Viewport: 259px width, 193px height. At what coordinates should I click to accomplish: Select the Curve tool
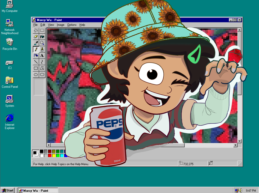coord(42,62)
